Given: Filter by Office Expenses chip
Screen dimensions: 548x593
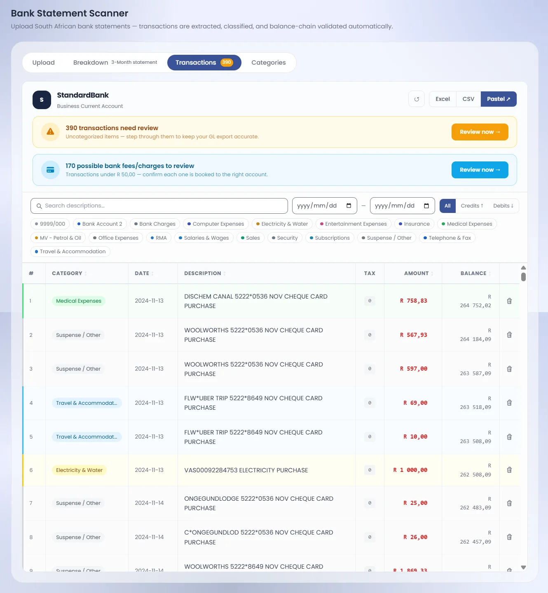Looking at the screenshot, I should 116,238.
